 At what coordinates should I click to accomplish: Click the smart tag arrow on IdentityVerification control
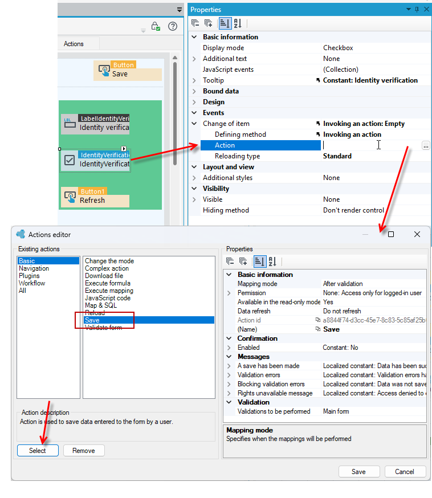124,149
